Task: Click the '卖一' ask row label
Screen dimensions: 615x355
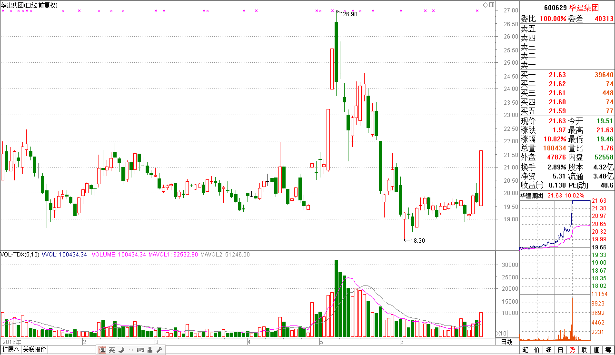Action: [x=528, y=65]
